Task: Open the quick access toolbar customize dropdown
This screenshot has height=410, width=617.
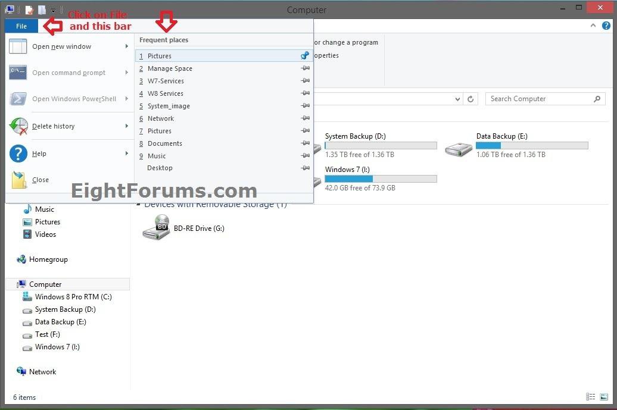Action: (52, 10)
